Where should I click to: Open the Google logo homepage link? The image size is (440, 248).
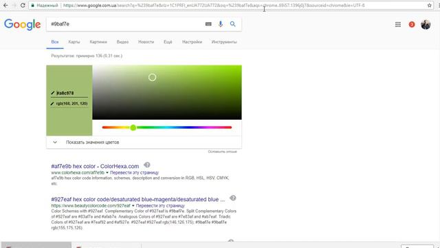[23, 25]
